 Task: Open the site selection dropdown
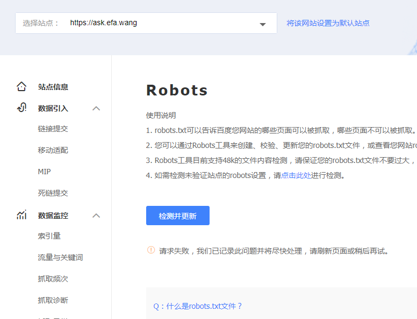tap(146, 23)
